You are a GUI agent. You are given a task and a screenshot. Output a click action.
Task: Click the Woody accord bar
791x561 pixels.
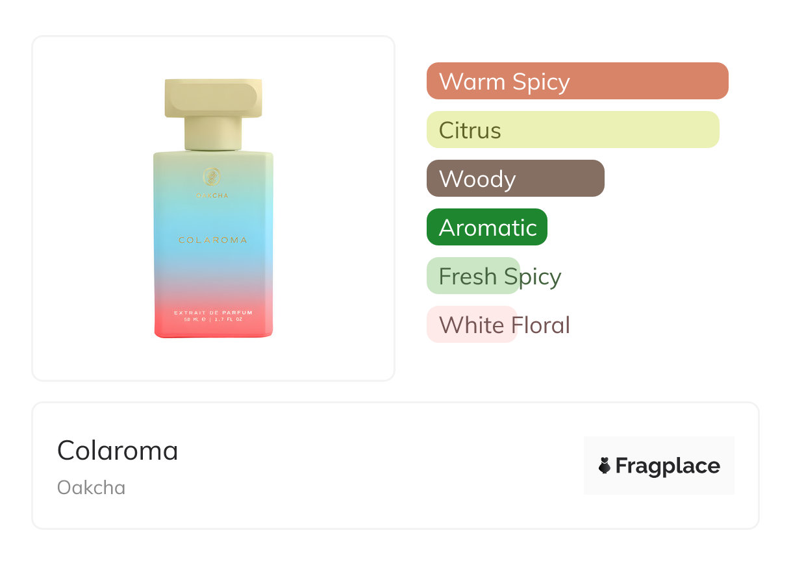coord(515,179)
